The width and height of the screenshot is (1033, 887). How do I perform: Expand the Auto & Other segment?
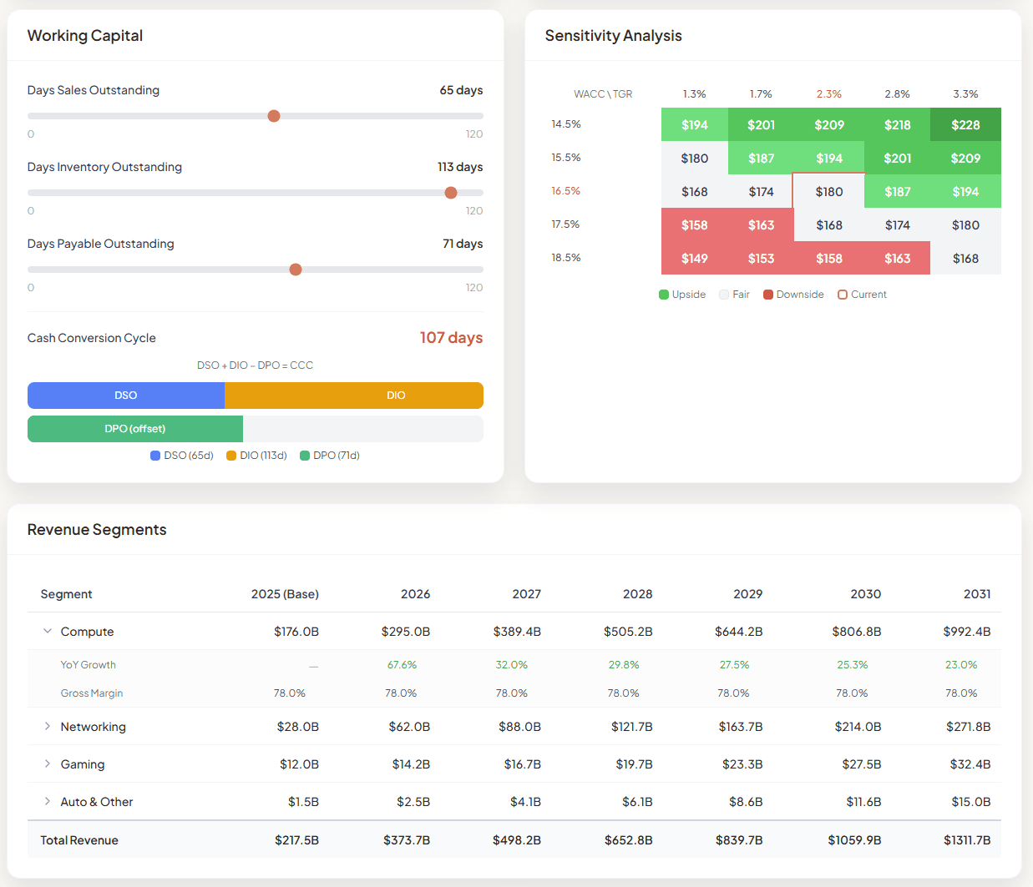pos(47,801)
